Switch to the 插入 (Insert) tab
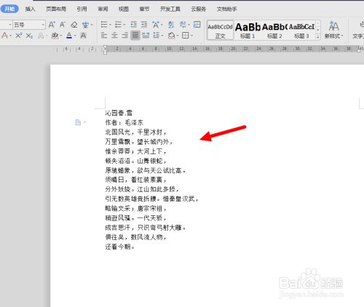The image size is (364, 307). (30, 9)
